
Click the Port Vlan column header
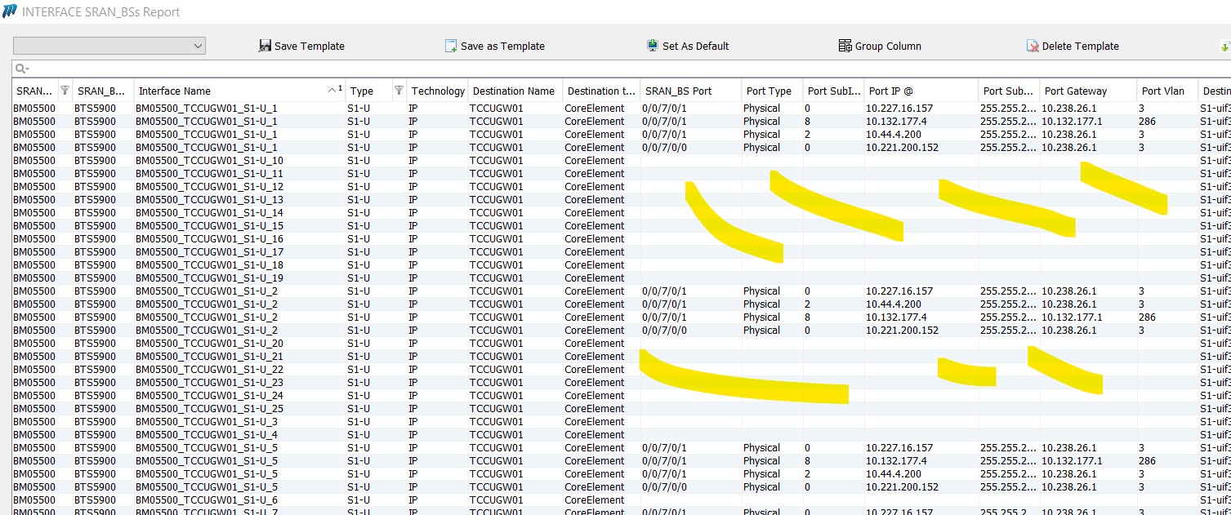tap(1162, 91)
